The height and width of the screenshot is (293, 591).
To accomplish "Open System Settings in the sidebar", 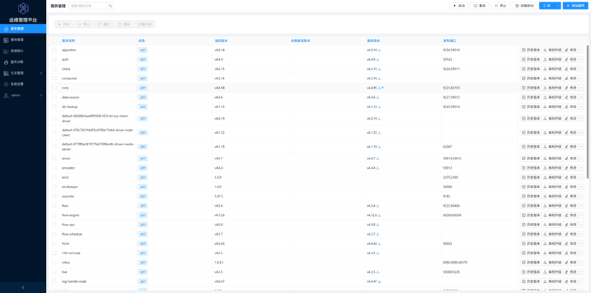I will click(23, 84).
